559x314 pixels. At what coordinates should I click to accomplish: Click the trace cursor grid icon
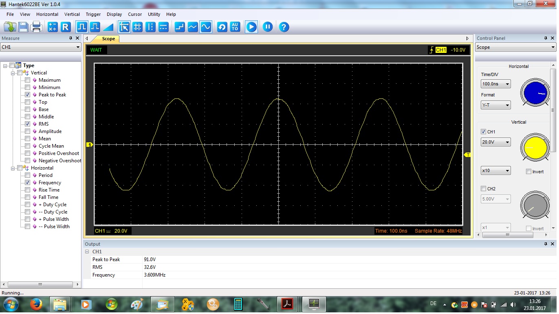click(138, 27)
